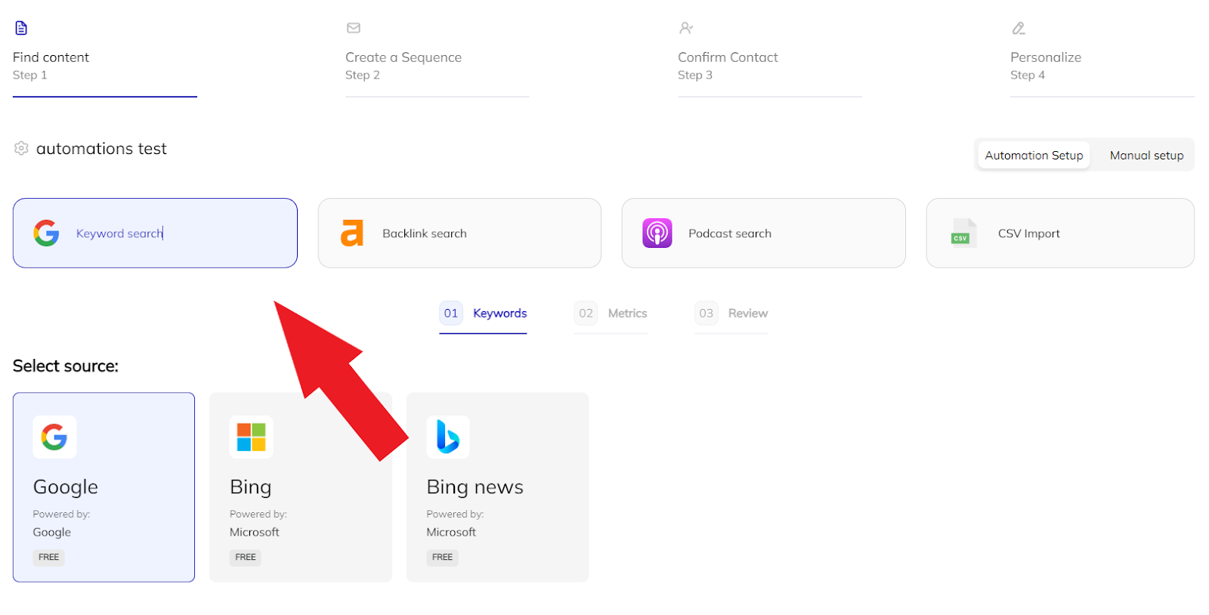
Task: Select the Keyword search option
Action: (155, 233)
